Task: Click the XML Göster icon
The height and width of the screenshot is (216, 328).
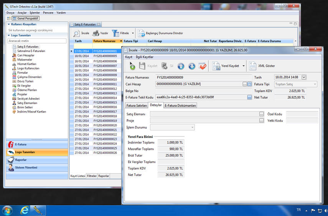Action: tap(253, 66)
